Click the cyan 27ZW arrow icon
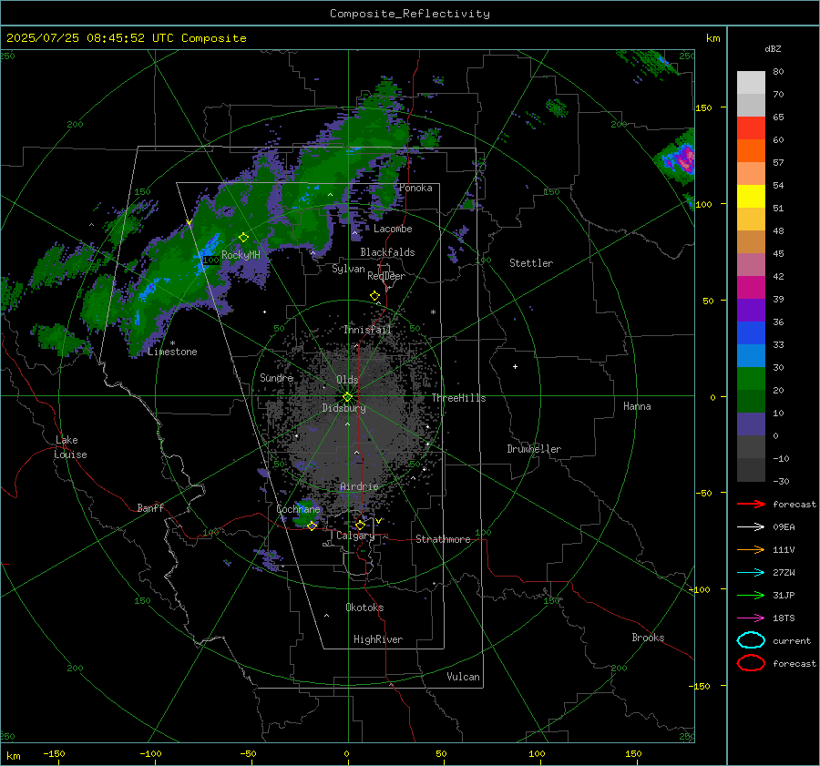820x766 pixels. [x=751, y=573]
